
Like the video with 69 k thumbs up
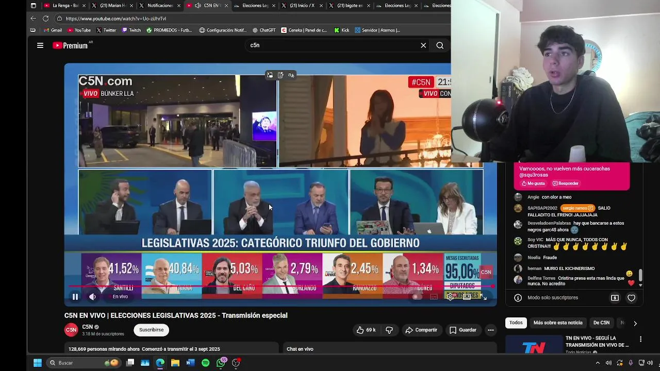(x=366, y=330)
